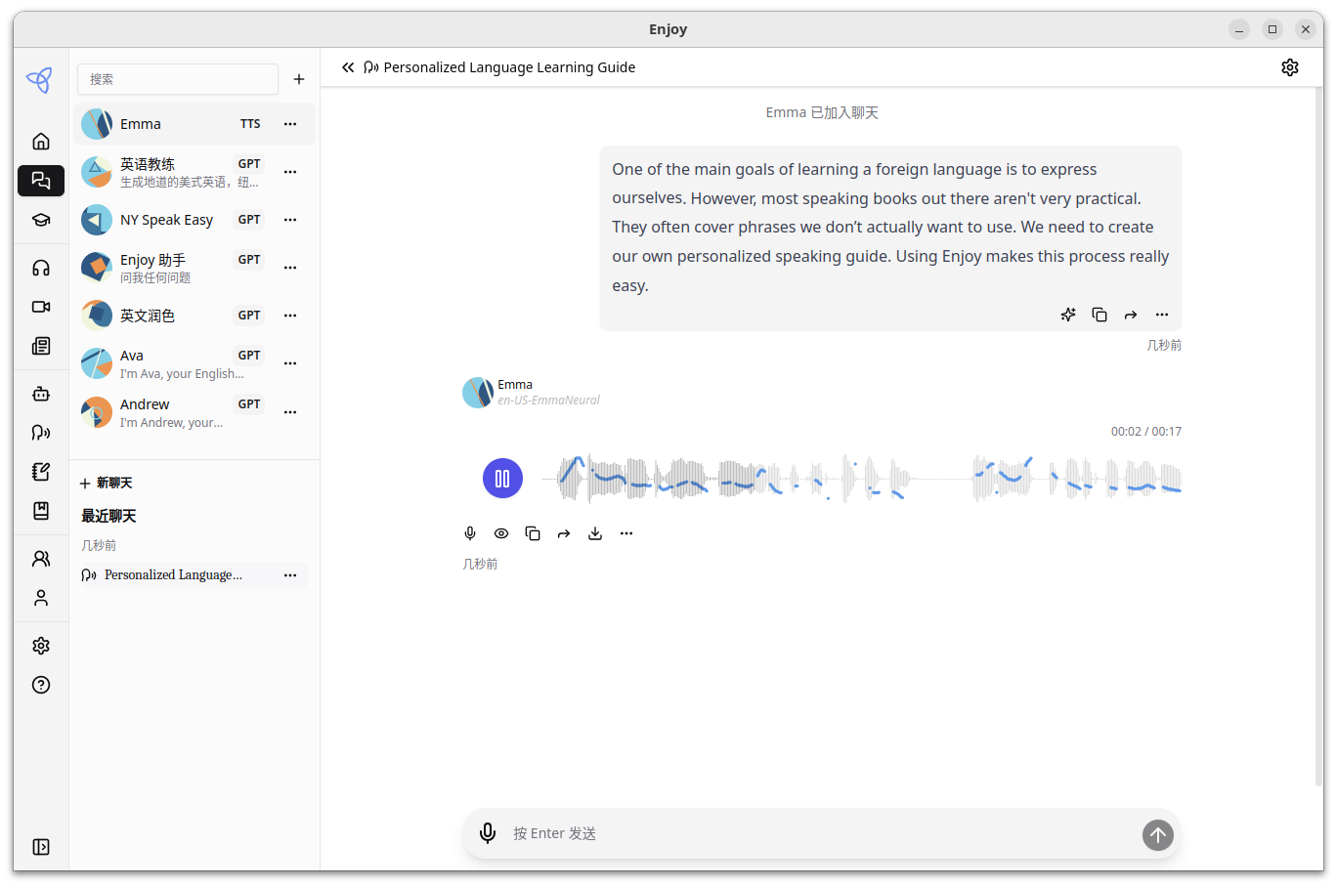The width and height of the screenshot is (1337, 887).
Task: Select the Personalized Language Learning Guide recent chat
Action: [174, 574]
